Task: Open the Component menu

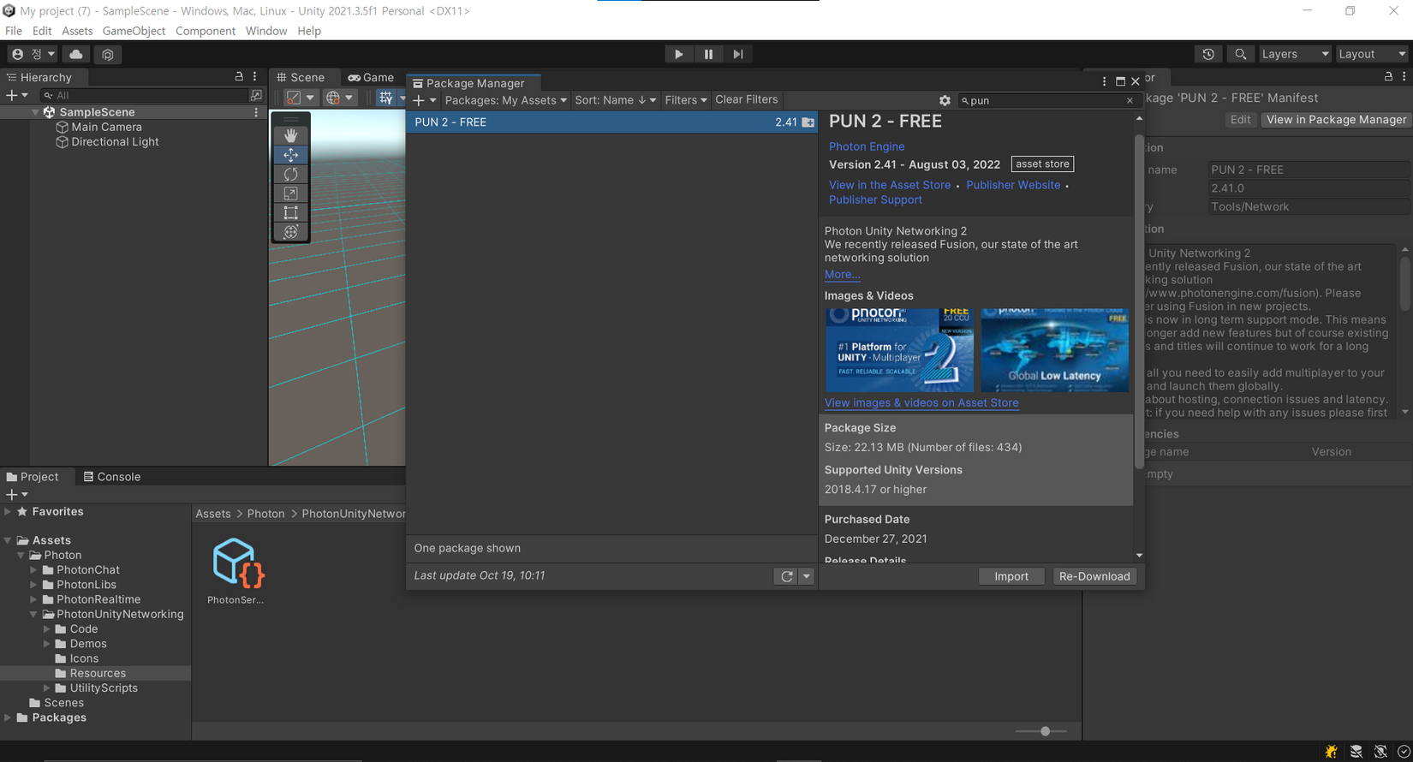Action: click(x=206, y=31)
